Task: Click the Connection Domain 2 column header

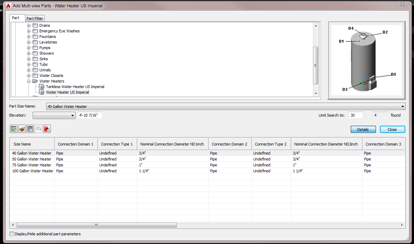Action: (x=230, y=144)
